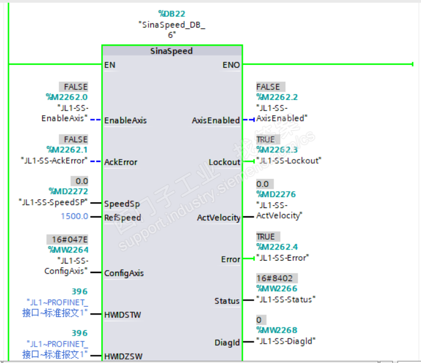Image resolution: width=421 pixels, height=363 pixels.
Task: Click the EN input pin
Action: [110, 65]
